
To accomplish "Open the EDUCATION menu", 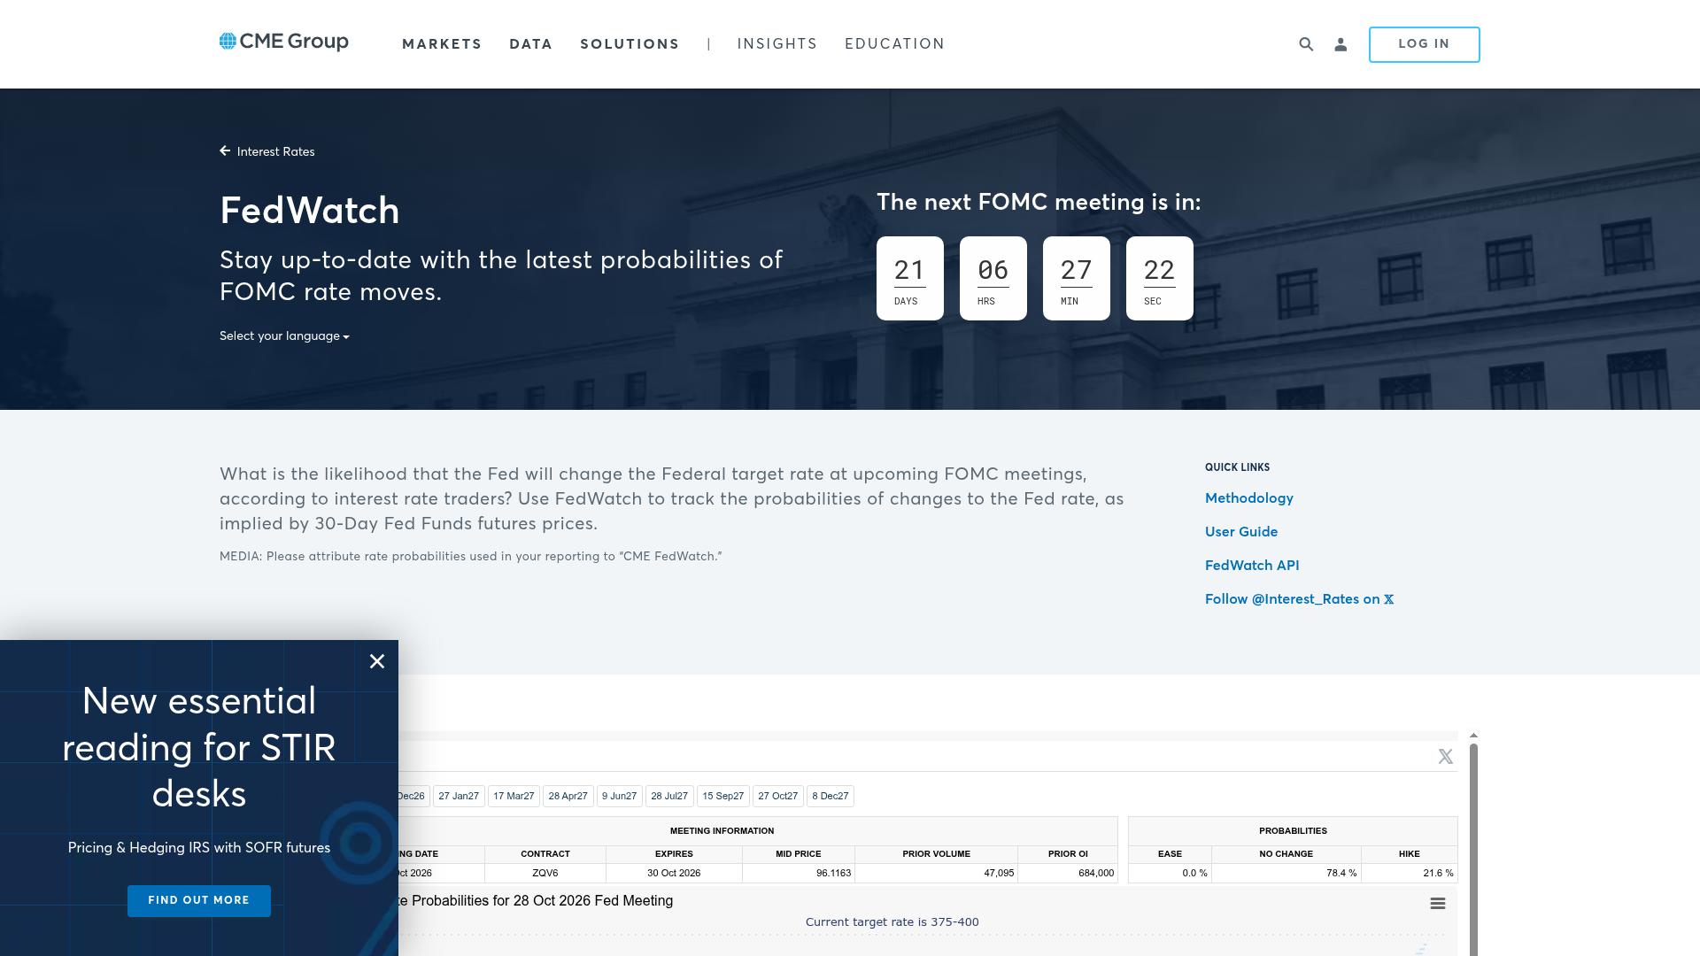I will click(895, 44).
